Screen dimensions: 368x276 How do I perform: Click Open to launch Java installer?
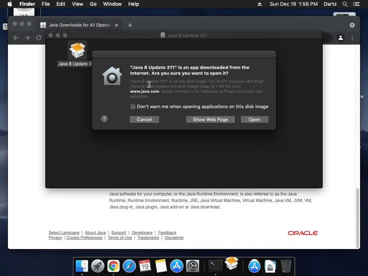coord(254,119)
